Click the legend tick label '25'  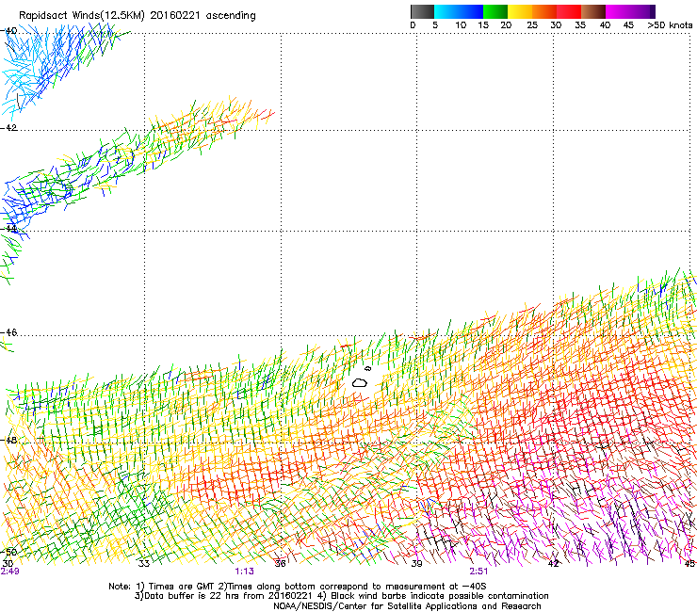532,25
